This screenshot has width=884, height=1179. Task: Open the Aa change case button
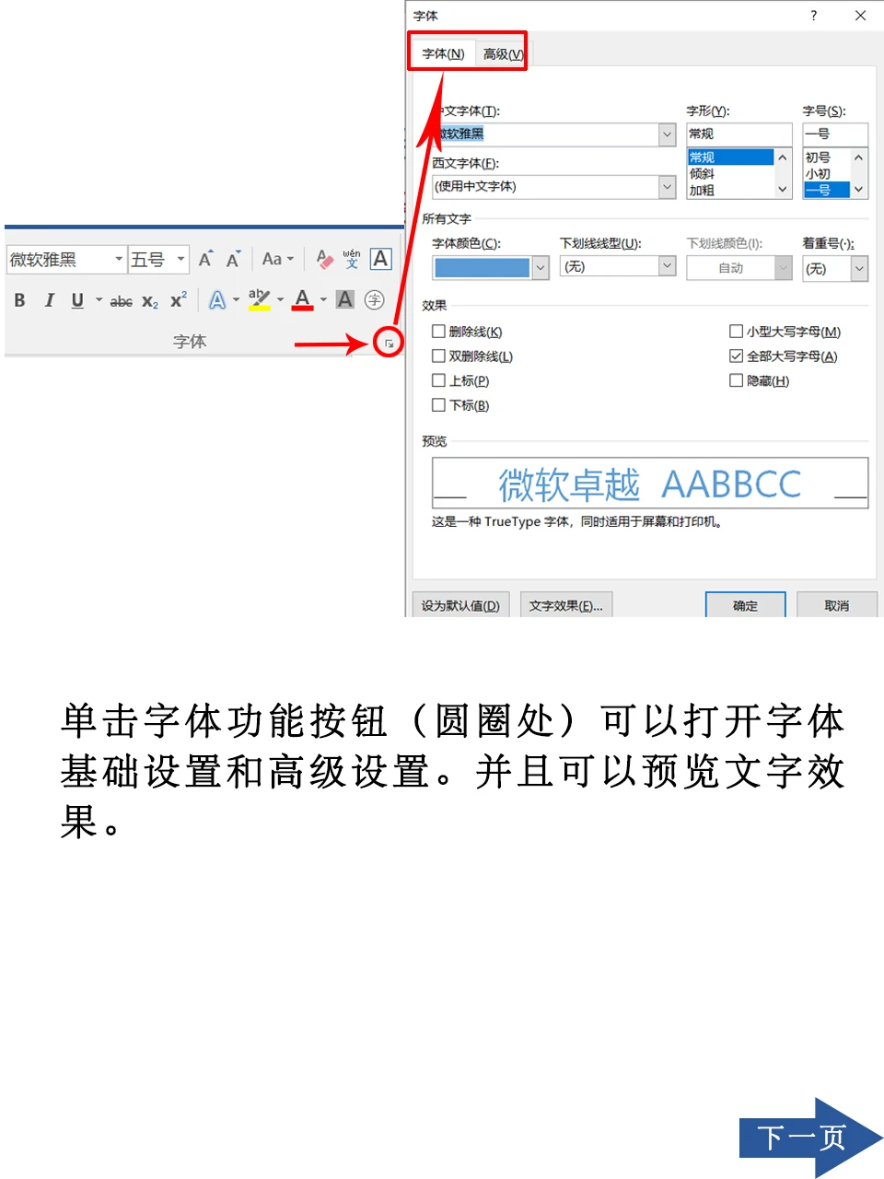pyautogui.click(x=277, y=259)
